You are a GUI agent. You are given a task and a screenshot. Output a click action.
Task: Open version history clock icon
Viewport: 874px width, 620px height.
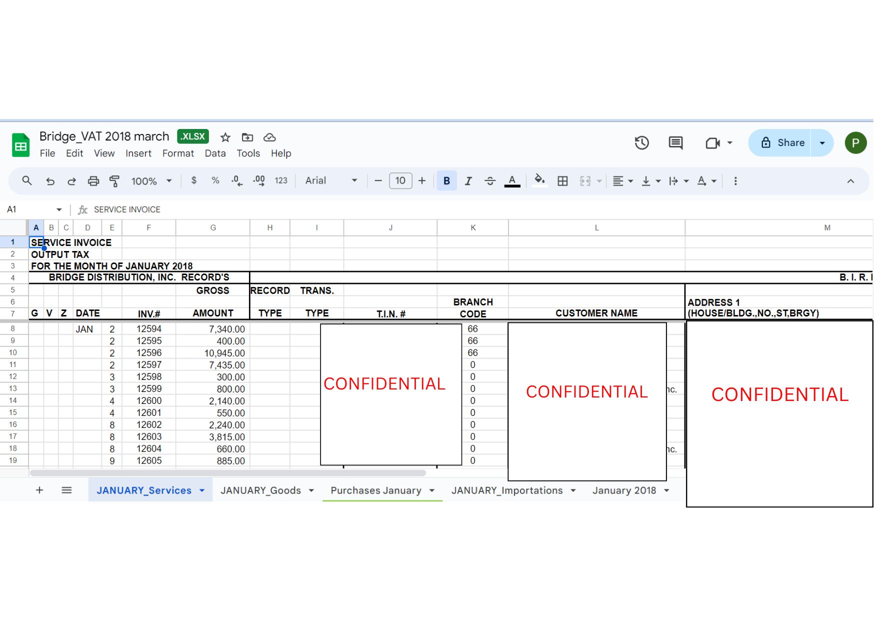(x=642, y=143)
